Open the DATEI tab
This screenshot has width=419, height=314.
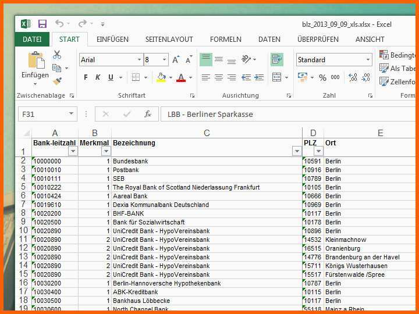32,40
